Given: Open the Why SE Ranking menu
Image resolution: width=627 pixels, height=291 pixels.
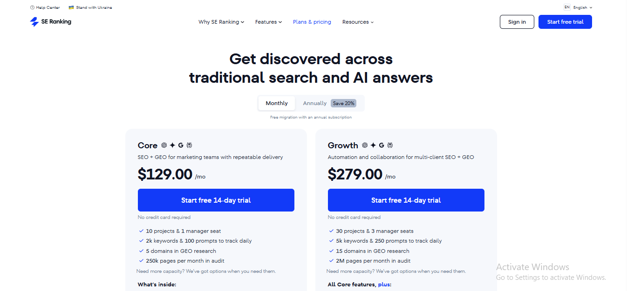Looking at the screenshot, I should 221,22.
